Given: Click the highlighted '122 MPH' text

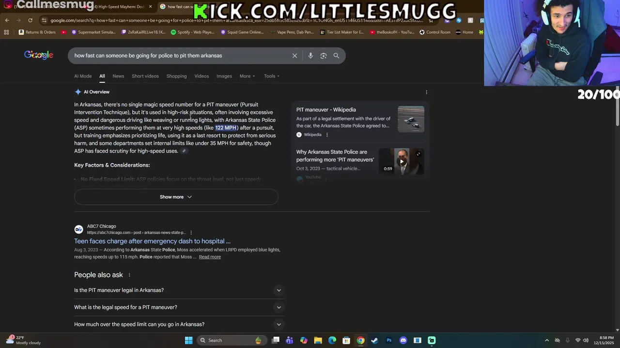Looking at the screenshot, I should click(x=226, y=128).
